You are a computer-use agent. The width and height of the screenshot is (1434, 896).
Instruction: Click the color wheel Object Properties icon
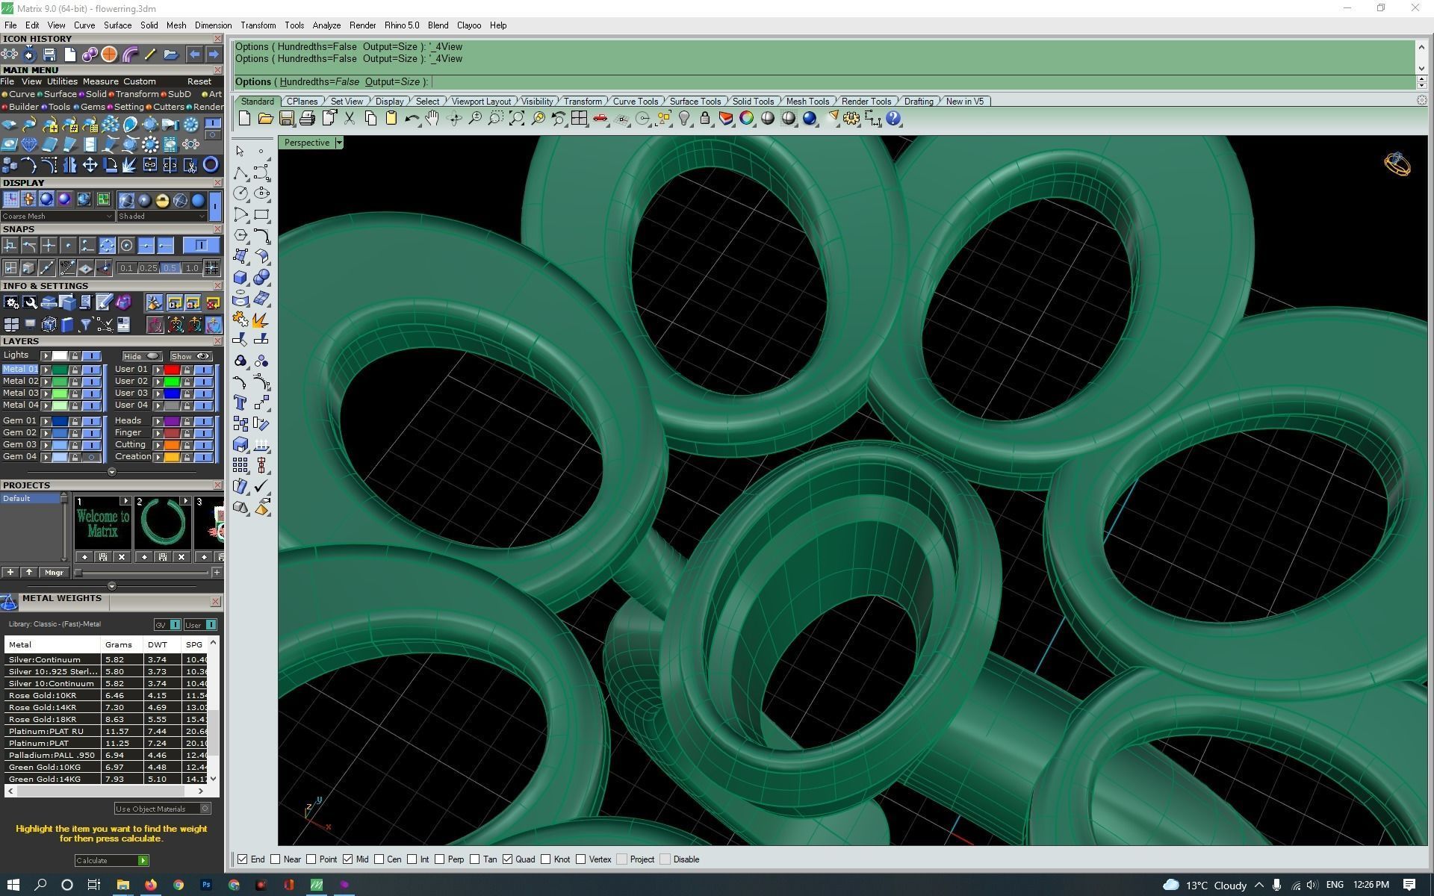click(746, 119)
